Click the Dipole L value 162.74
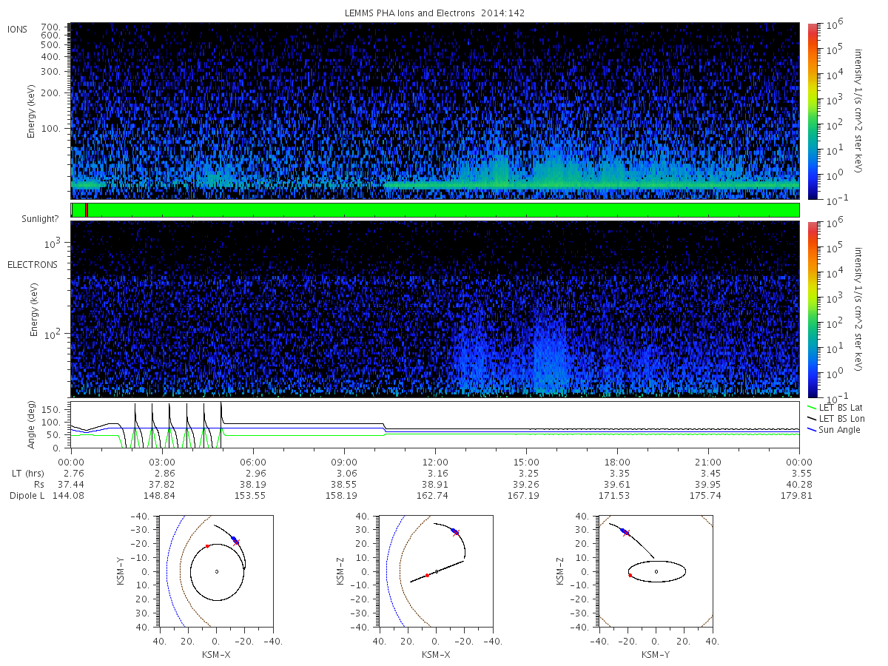 pos(435,495)
